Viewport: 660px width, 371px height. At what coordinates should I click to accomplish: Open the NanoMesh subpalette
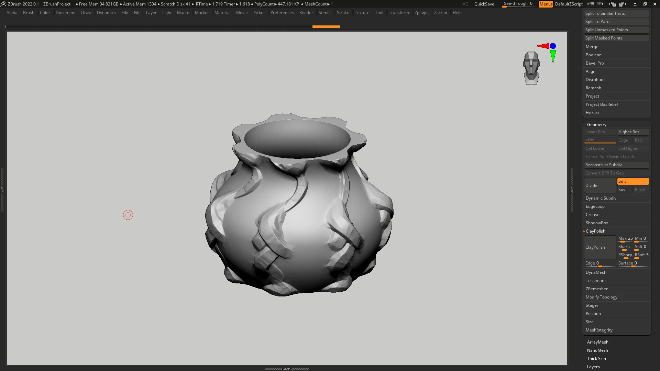597,350
